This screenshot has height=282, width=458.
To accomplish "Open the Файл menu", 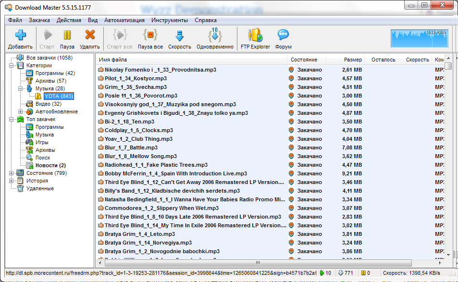I will [15, 20].
